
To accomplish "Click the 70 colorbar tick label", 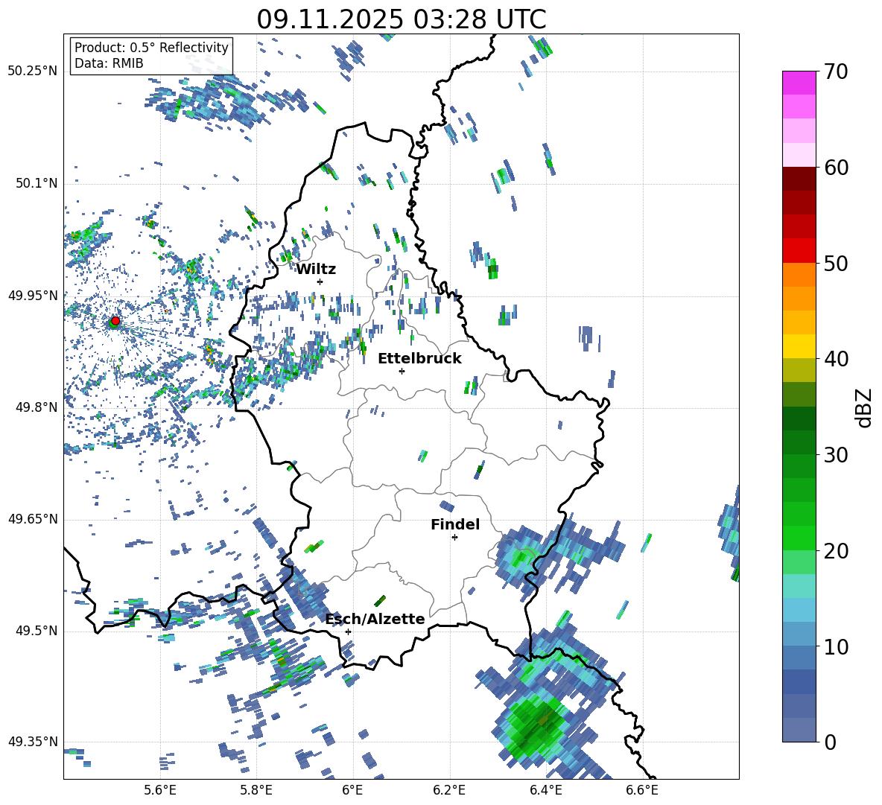I will click(836, 72).
